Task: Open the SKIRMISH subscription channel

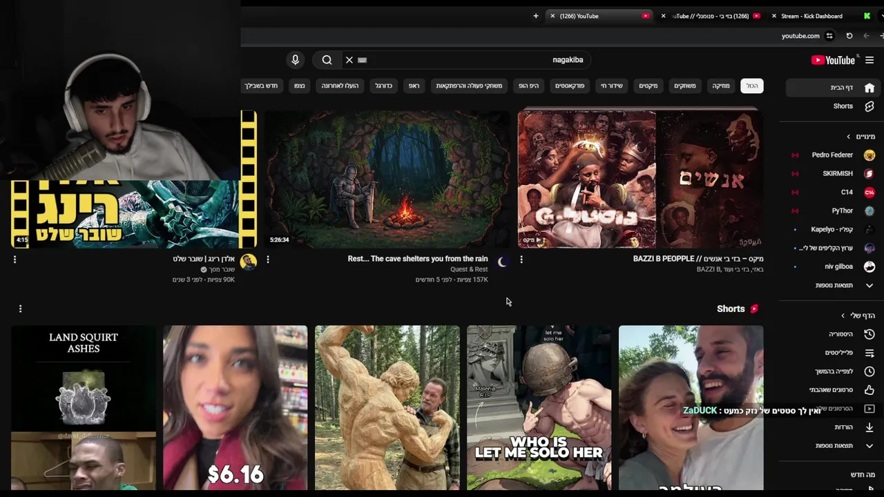Action: [x=832, y=174]
